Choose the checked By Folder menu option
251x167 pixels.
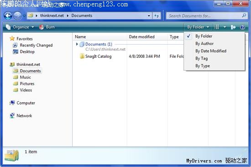point(214,36)
